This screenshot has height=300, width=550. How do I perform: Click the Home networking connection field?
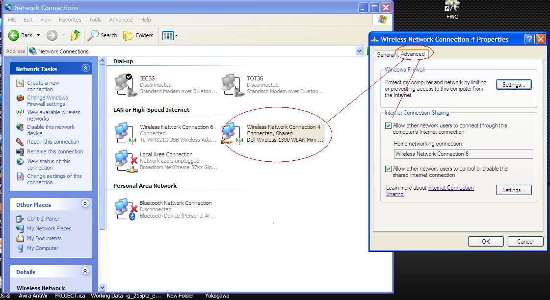point(463,153)
